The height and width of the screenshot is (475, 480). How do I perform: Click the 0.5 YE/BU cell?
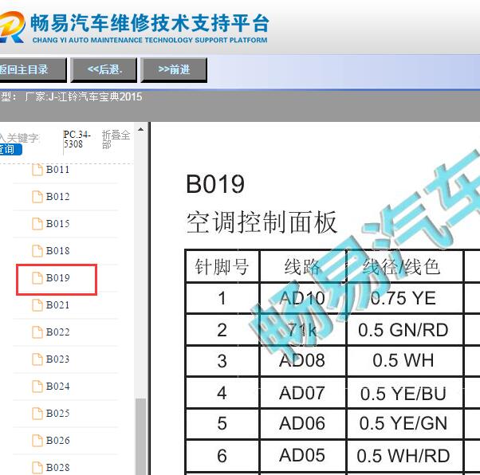(x=403, y=394)
